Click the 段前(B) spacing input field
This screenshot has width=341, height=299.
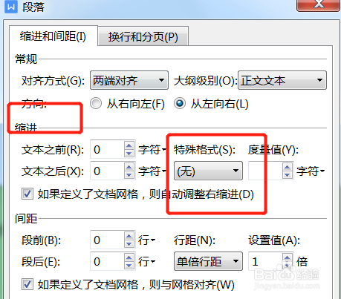pos(107,240)
